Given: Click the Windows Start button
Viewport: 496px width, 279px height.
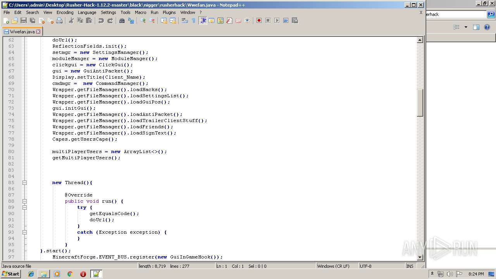Looking at the screenshot, I should (11, 274).
